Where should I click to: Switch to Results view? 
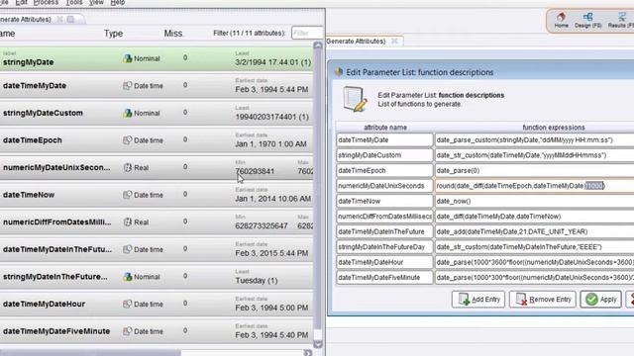click(620, 20)
